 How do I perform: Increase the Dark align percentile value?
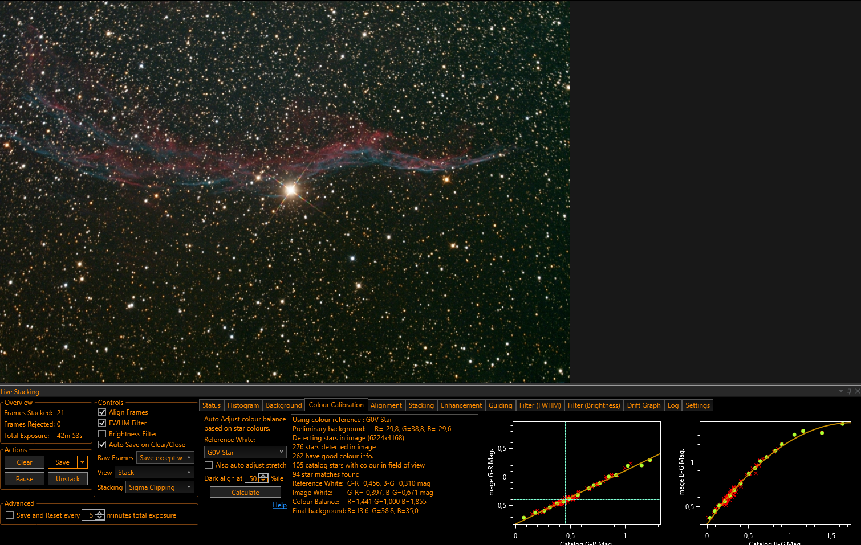pyautogui.click(x=263, y=476)
